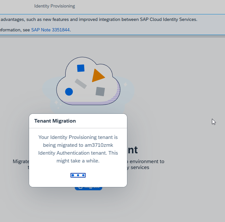Click the three-dot busy indicator in dialog
This screenshot has width=225, height=222.
pyautogui.click(x=78, y=175)
